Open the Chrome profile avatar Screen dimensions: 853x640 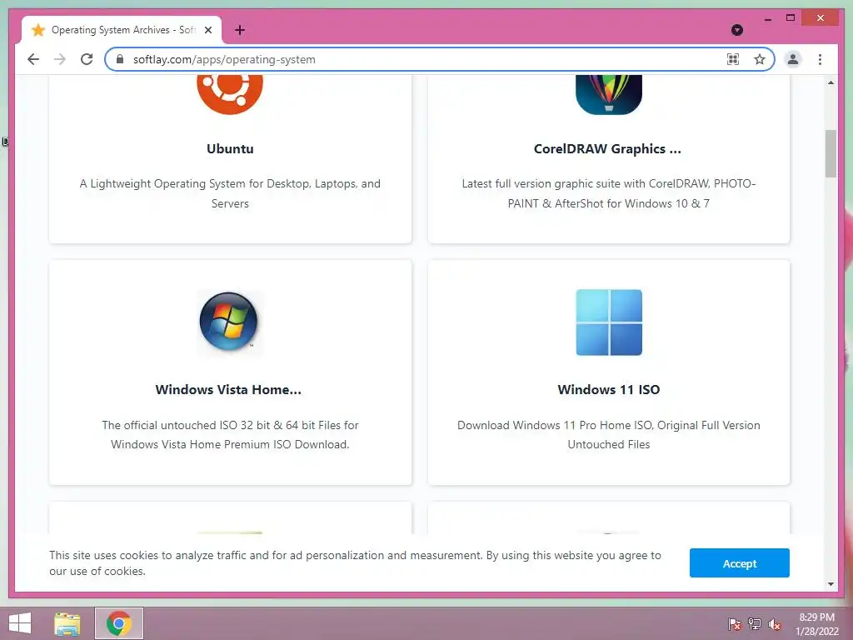793,59
